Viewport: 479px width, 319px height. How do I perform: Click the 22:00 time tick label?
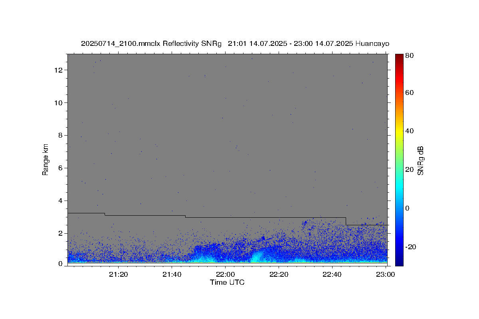225,274
